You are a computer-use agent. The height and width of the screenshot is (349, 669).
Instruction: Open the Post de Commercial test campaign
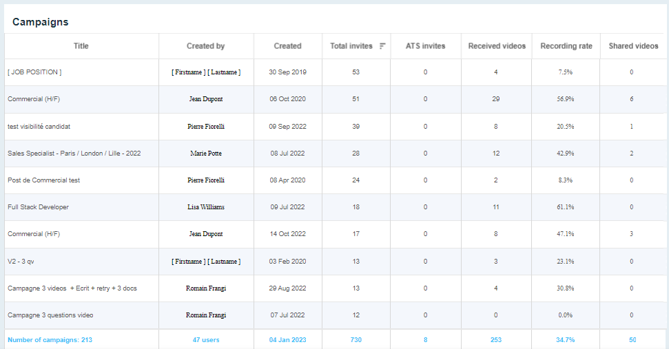(x=44, y=180)
